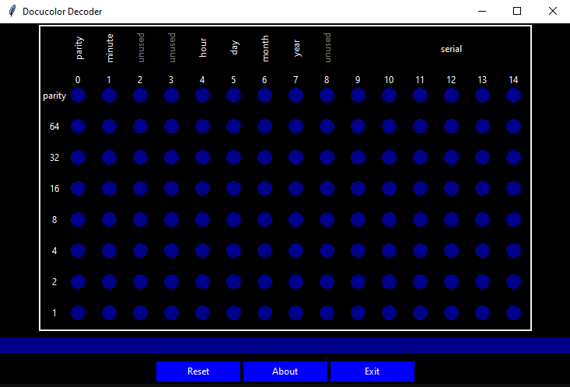Image resolution: width=570 pixels, height=387 pixels.
Task: Toggle month column dot in row 8
Action: click(x=264, y=219)
